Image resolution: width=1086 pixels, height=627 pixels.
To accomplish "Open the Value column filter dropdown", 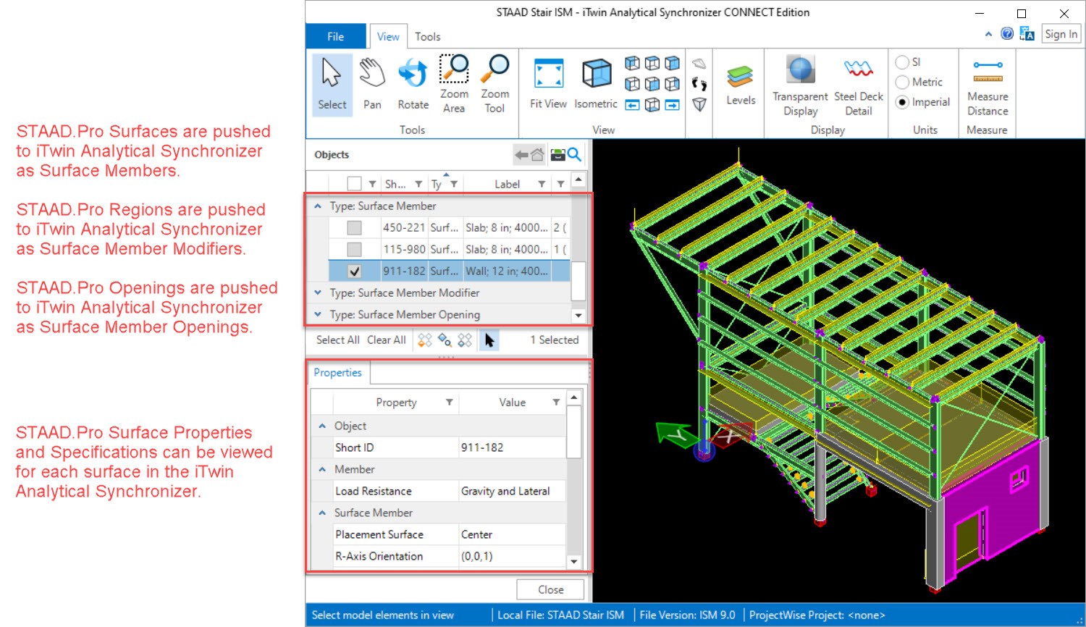I will tap(556, 402).
